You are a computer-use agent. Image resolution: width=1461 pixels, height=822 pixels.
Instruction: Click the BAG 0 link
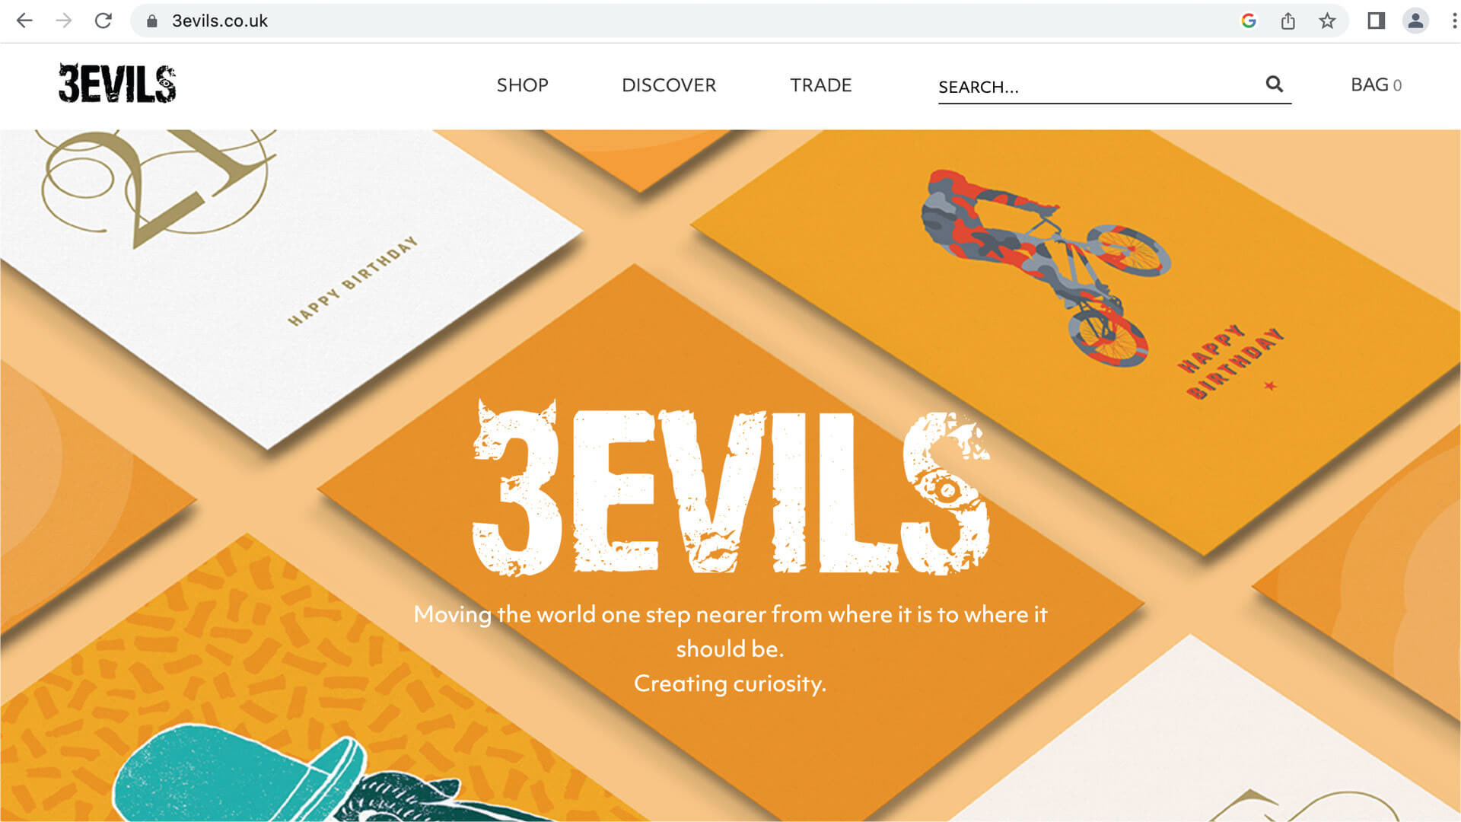pos(1376,84)
